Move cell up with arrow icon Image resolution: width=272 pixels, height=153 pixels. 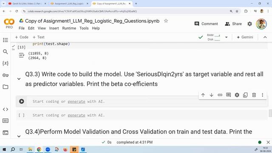pos(203,95)
